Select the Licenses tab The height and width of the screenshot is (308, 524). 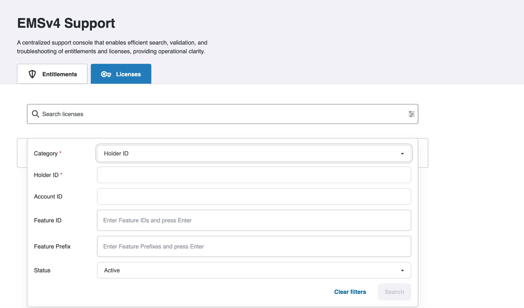(121, 74)
